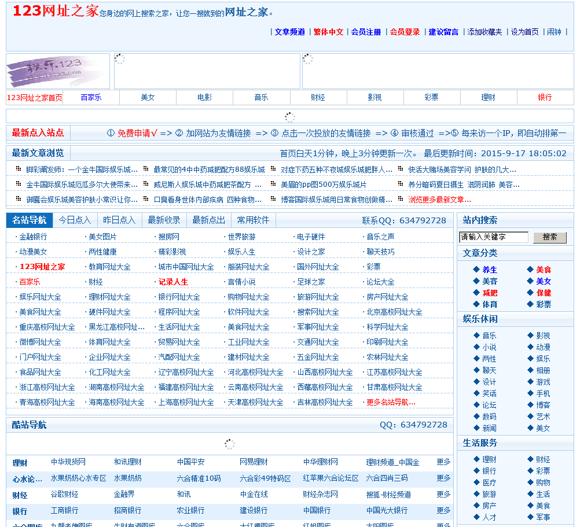Select the 常用软件 tab
The height and width of the screenshot is (527, 580).
(253, 220)
